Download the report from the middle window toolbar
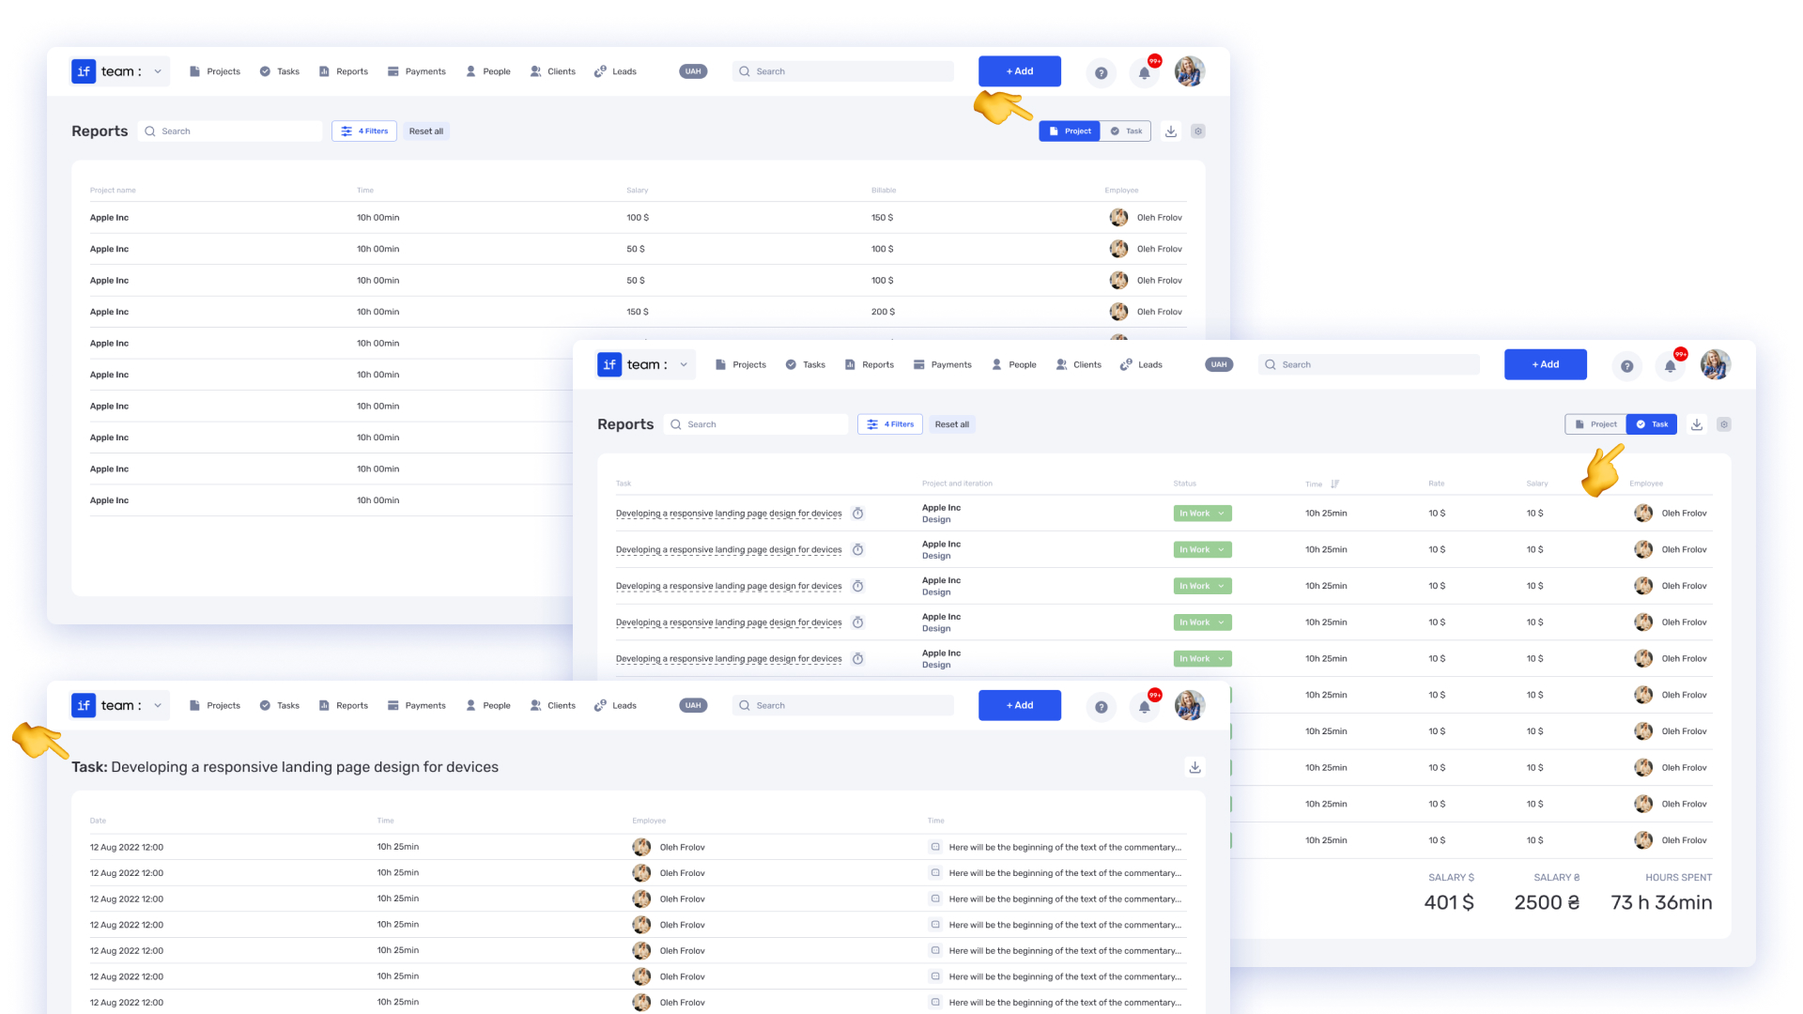Viewport: 1803px width, 1014px height. tap(1696, 424)
